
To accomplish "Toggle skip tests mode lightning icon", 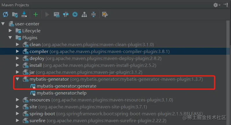I will pyautogui.click(x=75, y=14).
